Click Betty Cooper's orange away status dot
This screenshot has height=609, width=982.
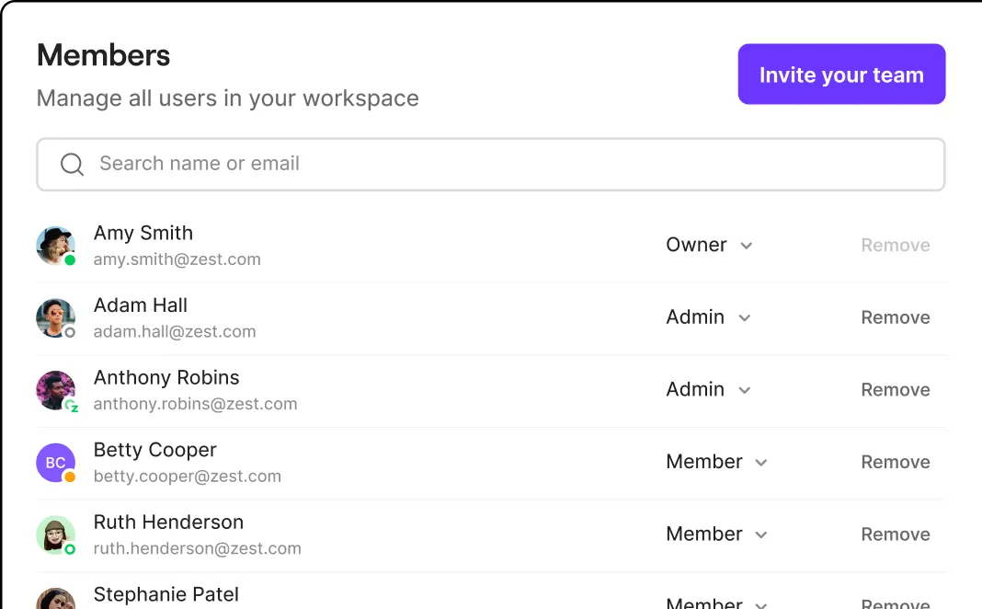click(70, 477)
